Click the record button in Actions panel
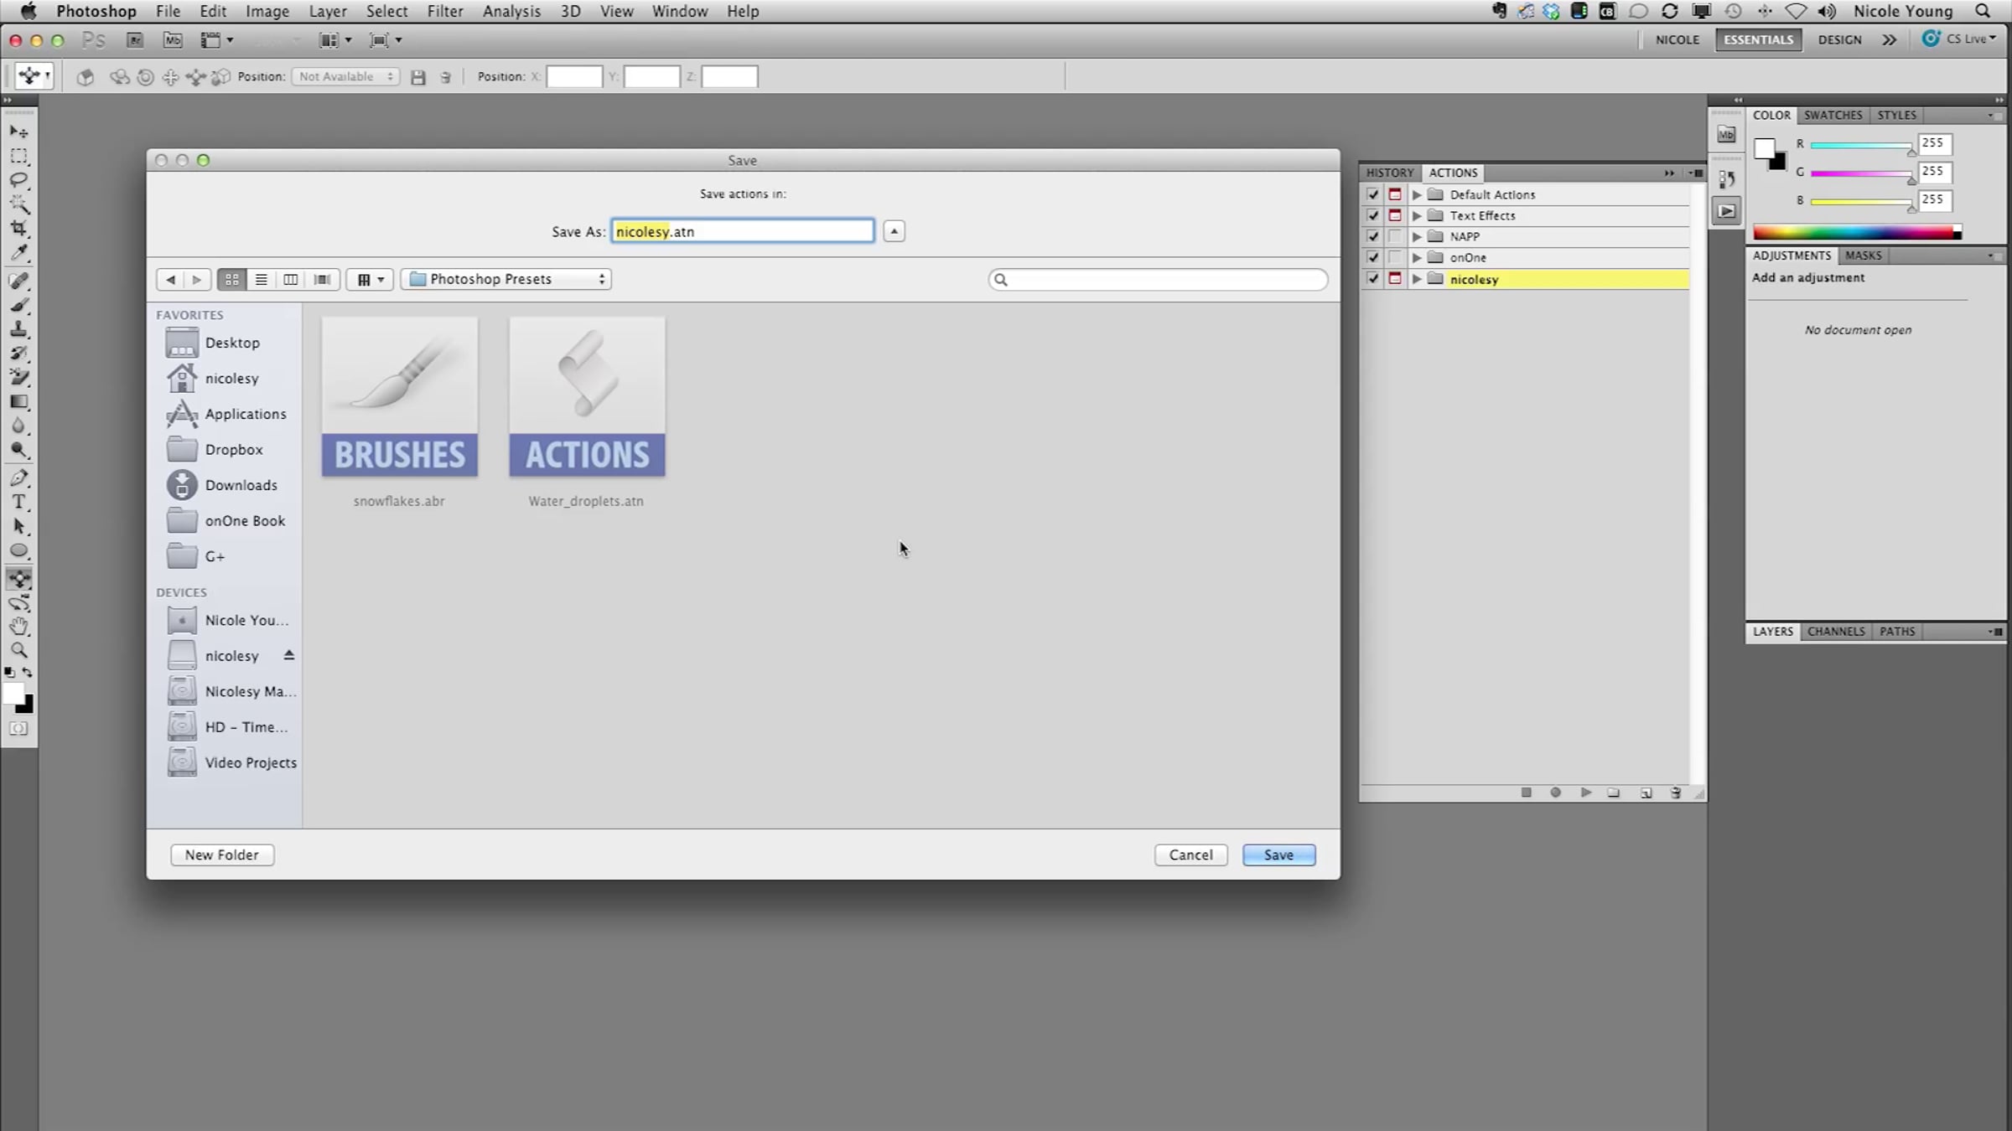Screen dimensions: 2012x1131 [1556, 793]
